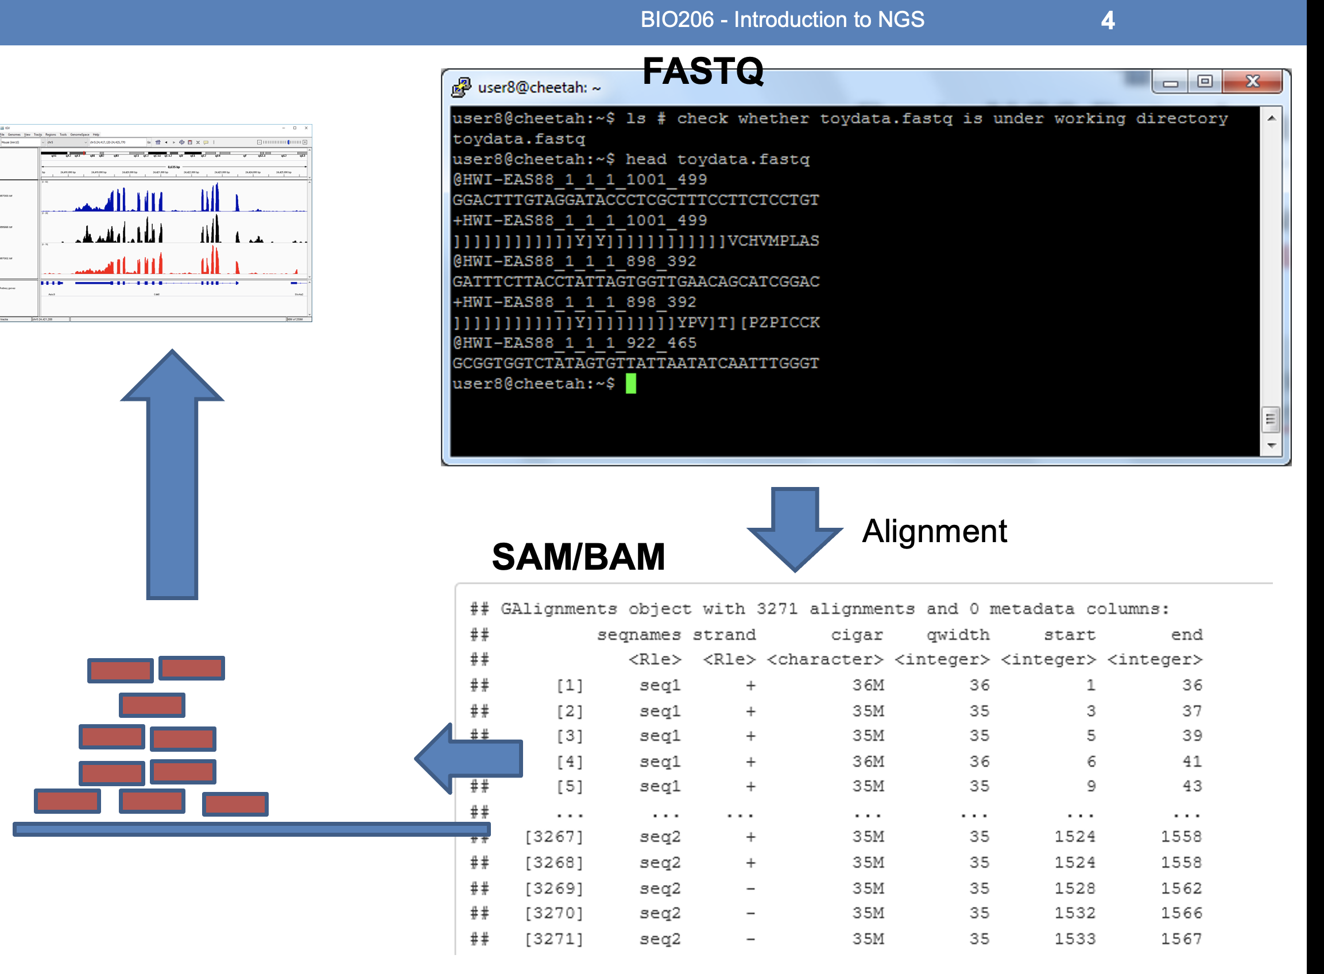The image size is (1324, 974).
Task: Click the read ID '@HWI-EAS88_1_1_1_1001_499'
Action: coord(579,179)
